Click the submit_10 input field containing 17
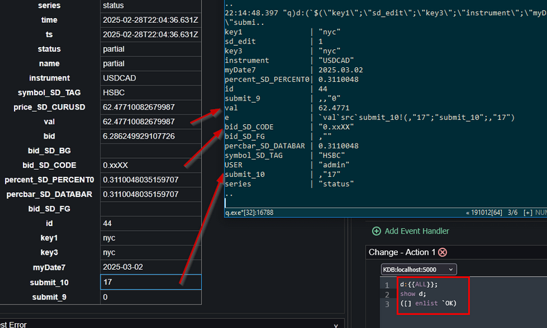547x328 pixels. click(x=150, y=282)
